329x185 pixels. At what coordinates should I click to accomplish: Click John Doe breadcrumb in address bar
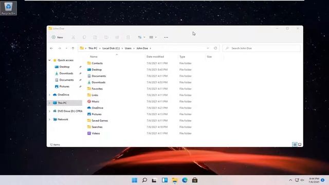(x=142, y=48)
